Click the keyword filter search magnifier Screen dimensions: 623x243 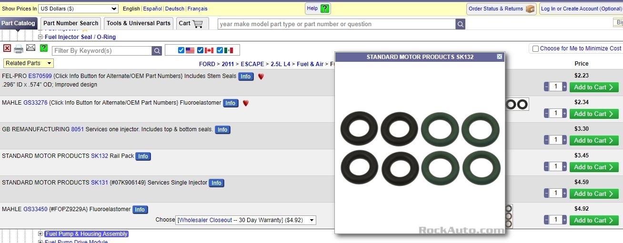pos(157,51)
